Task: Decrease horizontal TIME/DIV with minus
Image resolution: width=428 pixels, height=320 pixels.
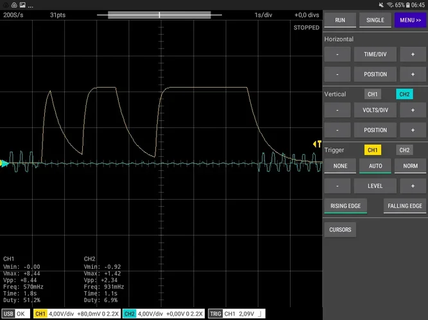Action: 338,55
